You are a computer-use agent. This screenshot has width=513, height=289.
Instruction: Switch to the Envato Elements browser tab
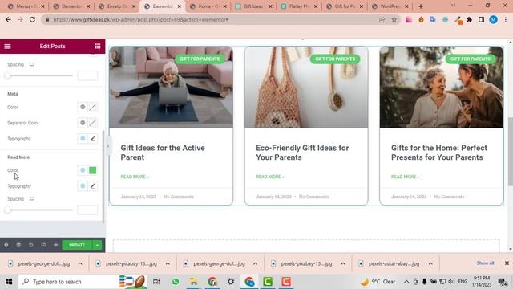pos(117,6)
